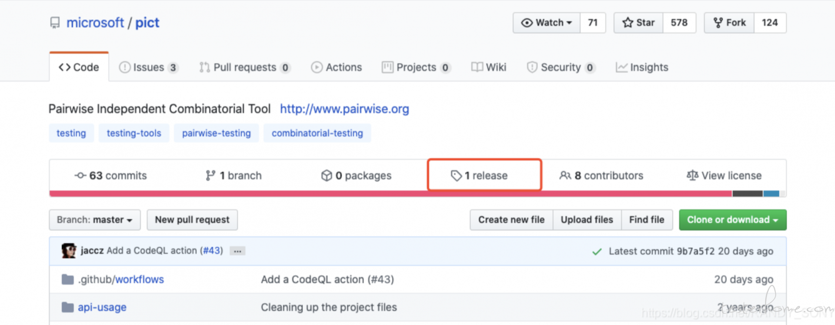
Task: Open pull request #43 link in commit header
Action: coord(212,251)
